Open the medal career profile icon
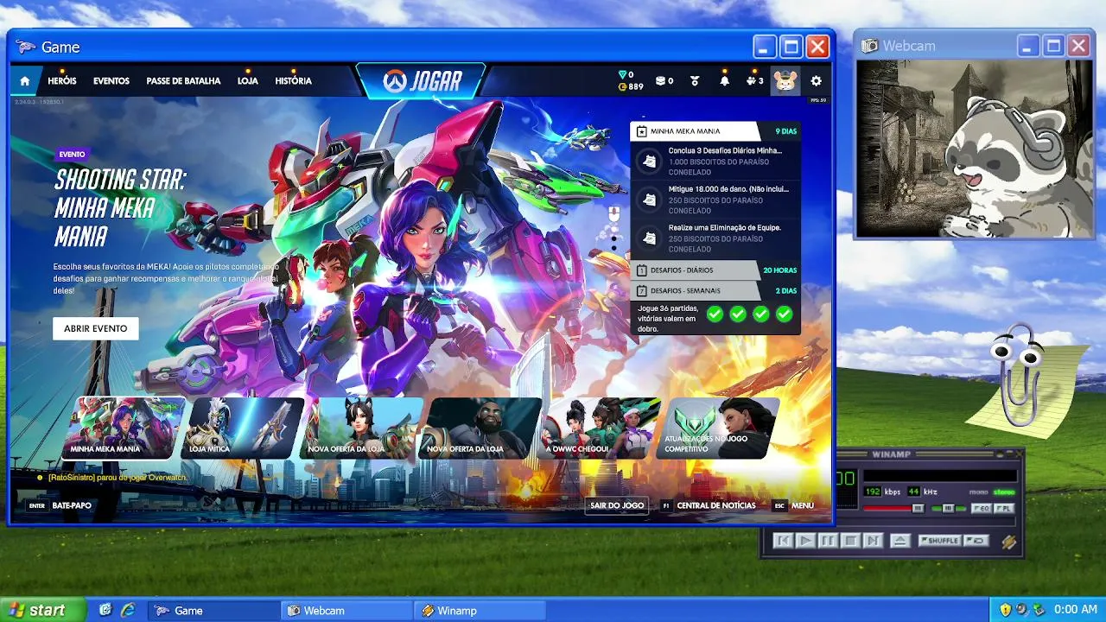 point(695,81)
